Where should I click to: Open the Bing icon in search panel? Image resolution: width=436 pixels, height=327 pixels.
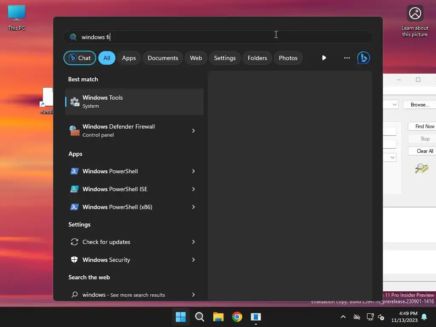pos(364,58)
